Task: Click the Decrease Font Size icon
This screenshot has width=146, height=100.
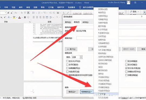Action: pos(12,13)
